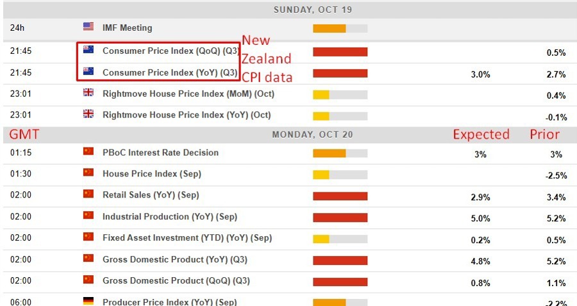Screen dimensions: 577x306
Task: Click the China flag next to Retail Sales
Action: pyautogui.click(x=88, y=194)
